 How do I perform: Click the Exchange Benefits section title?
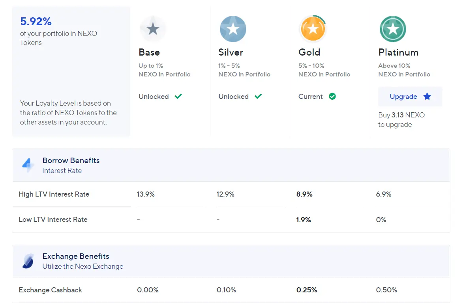tap(76, 256)
